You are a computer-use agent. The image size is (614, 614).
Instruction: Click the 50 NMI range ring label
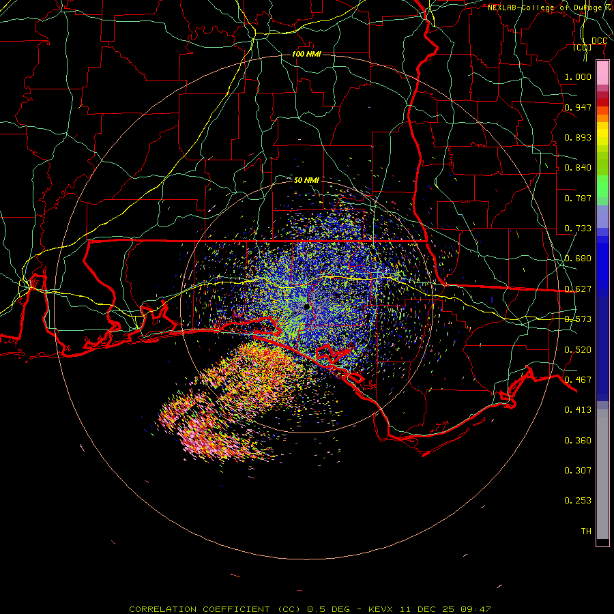[x=306, y=180]
